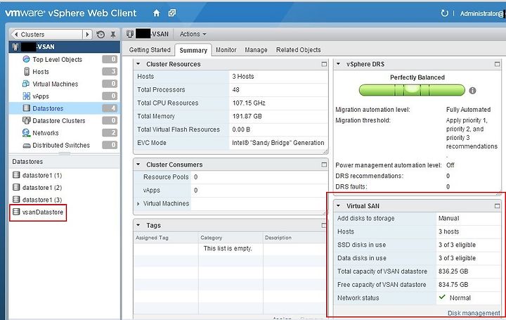Select the Top Level Objects icon
The image size is (506, 320).
click(27, 59)
